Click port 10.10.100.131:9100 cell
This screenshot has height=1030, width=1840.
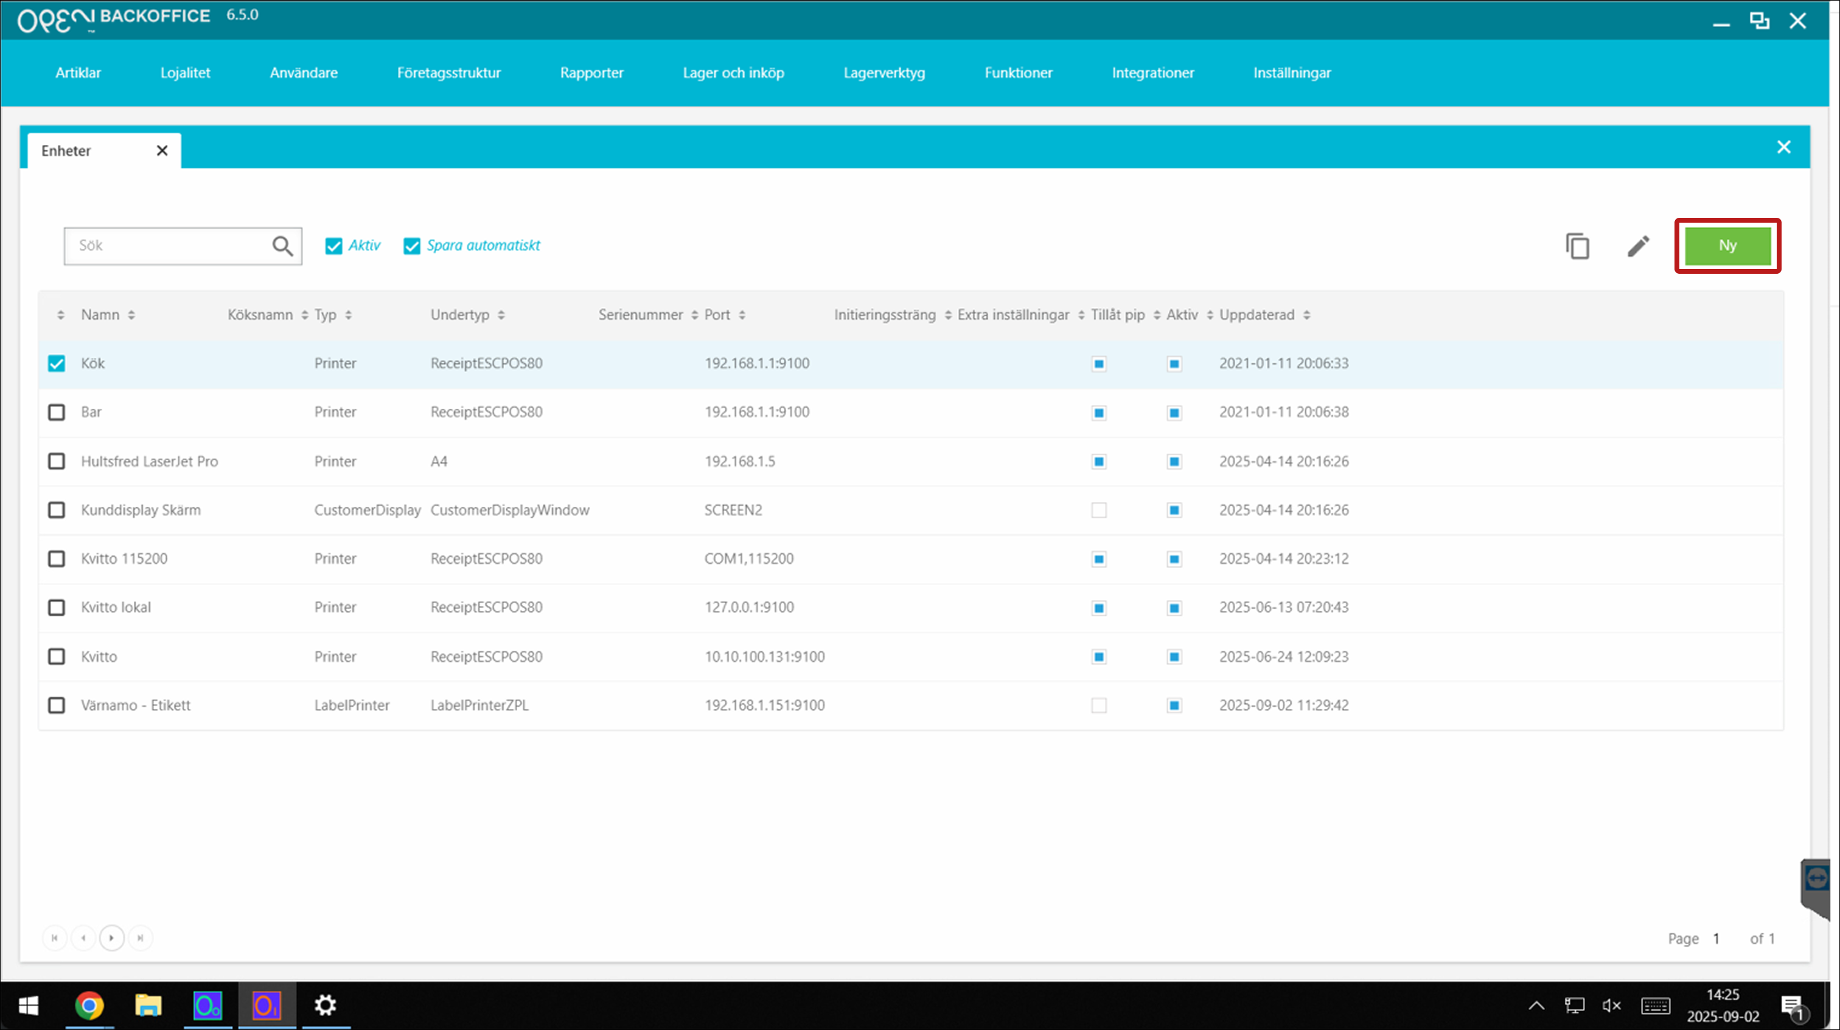point(764,656)
